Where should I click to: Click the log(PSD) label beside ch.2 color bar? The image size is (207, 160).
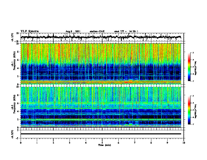tap(196, 111)
